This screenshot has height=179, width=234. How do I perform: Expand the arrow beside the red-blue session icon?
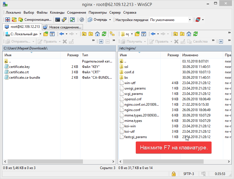(x=203, y=20)
